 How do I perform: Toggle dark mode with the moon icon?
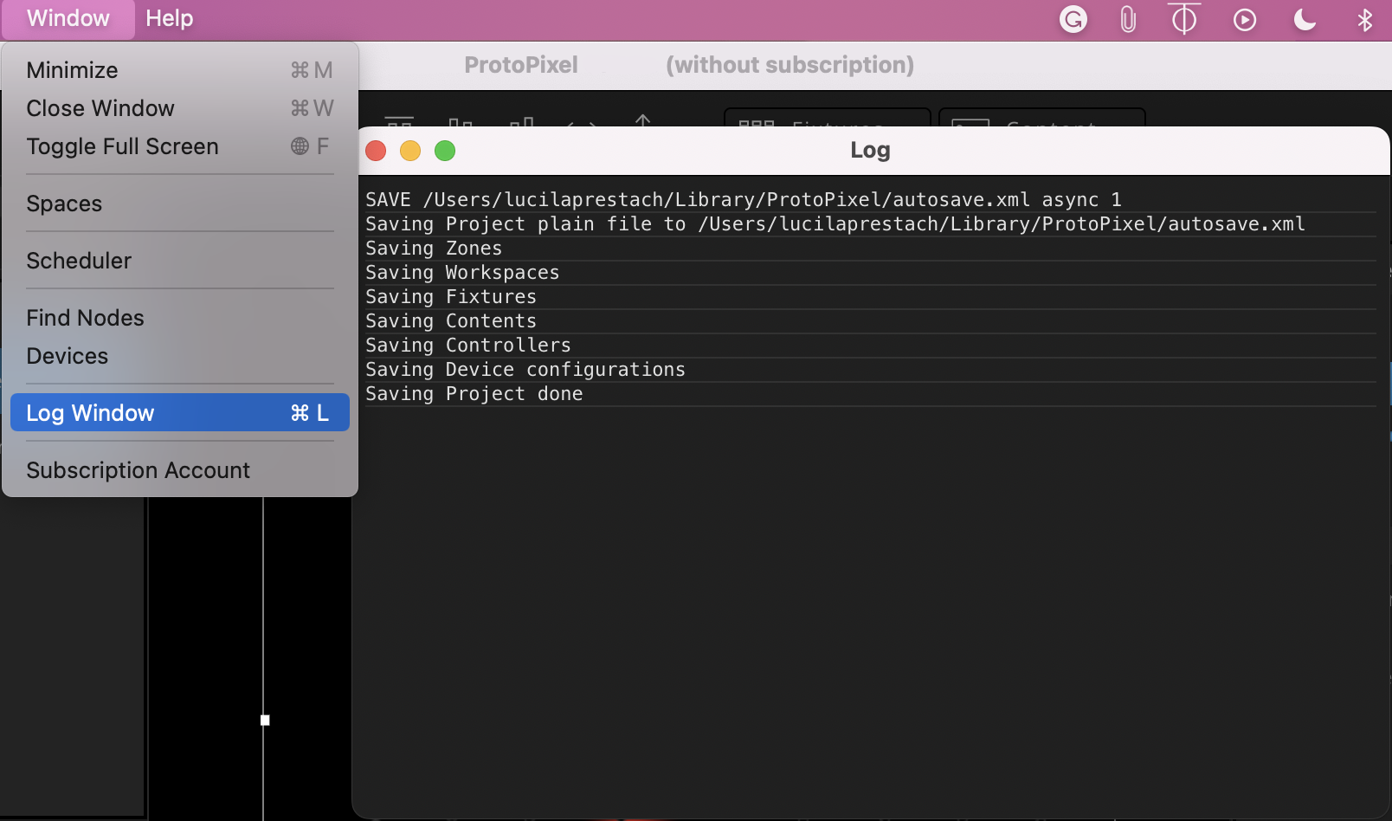click(x=1304, y=18)
